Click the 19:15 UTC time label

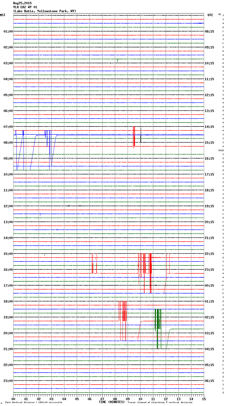209,206
